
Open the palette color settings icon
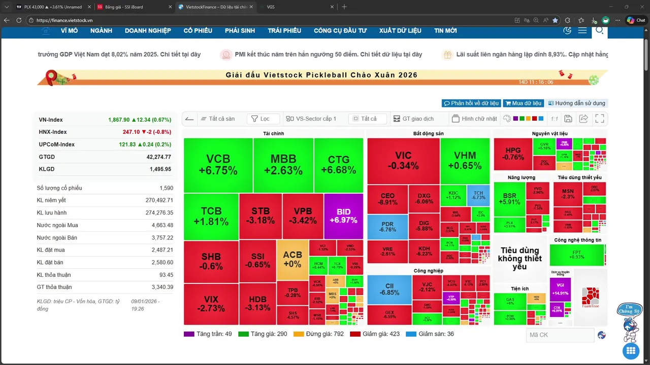pyautogui.click(x=507, y=119)
